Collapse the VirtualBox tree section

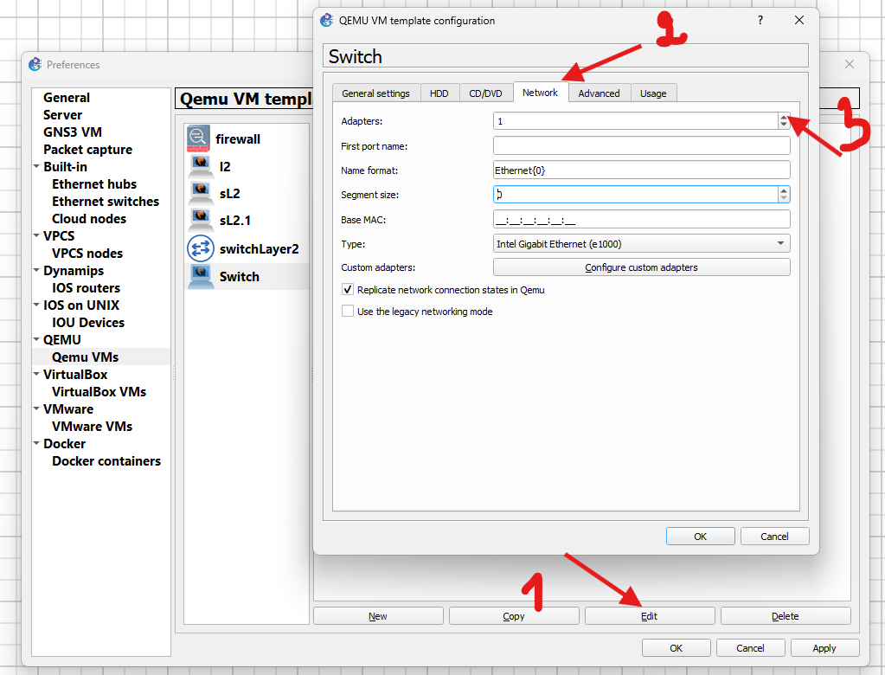tap(36, 374)
